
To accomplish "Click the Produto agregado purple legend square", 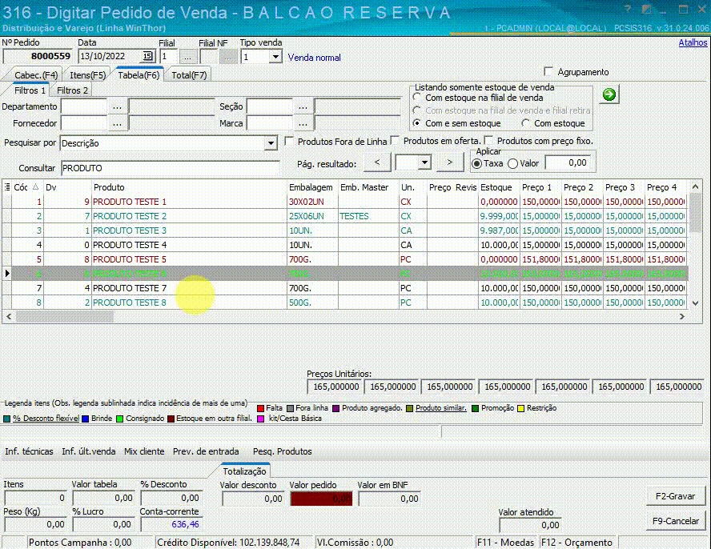I will click(336, 408).
